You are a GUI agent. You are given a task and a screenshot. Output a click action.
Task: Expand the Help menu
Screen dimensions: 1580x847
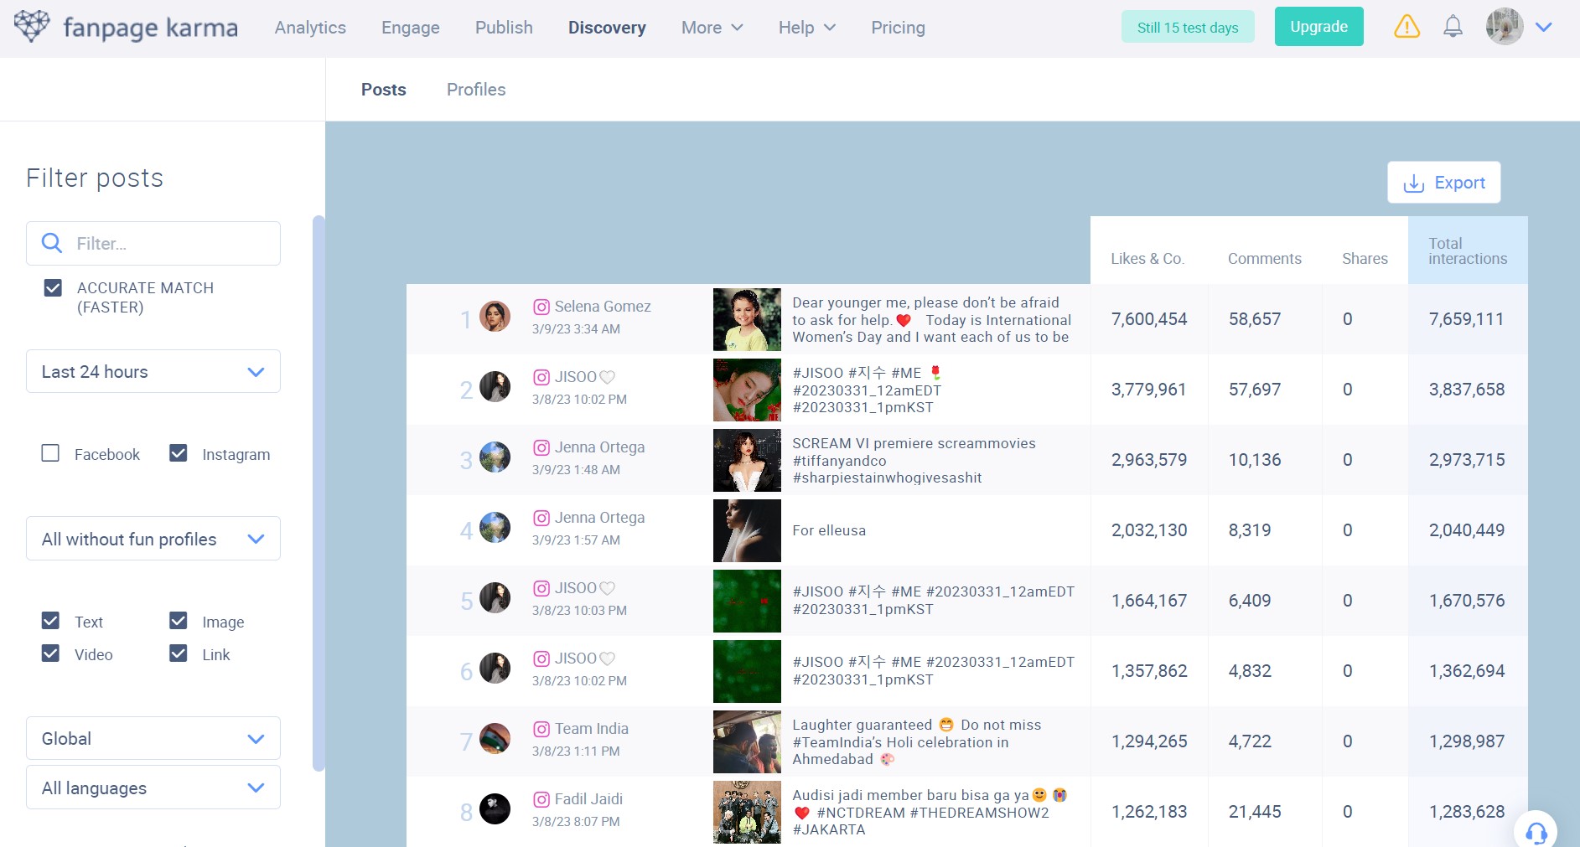pos(807,28)
